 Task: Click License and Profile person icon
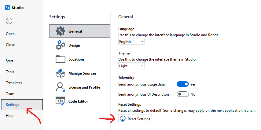point(61,87)
